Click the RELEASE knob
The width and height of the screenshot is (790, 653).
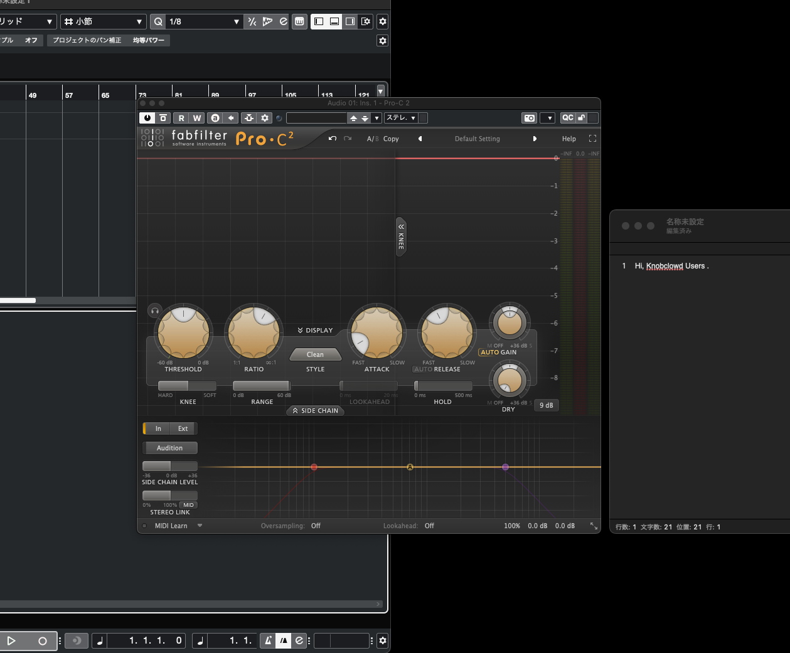click(446, 334)
